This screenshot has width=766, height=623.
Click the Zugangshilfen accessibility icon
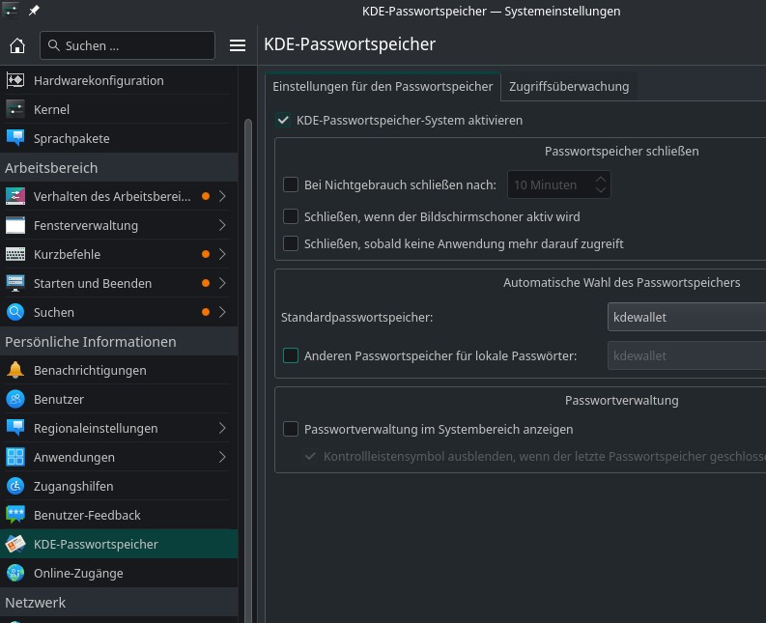(x=15, y=486)
